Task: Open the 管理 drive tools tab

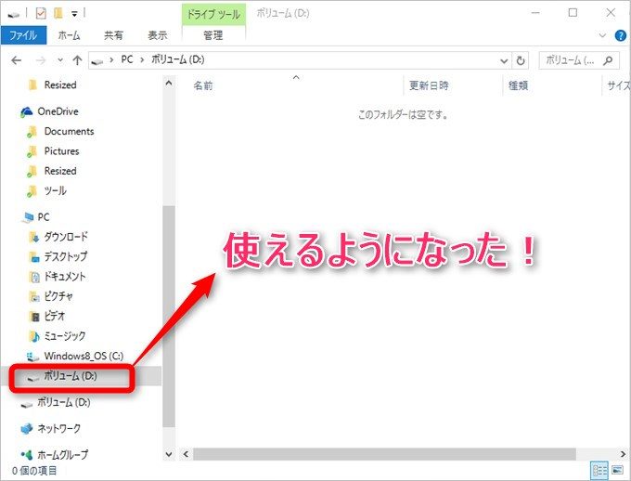Action: 213,35
